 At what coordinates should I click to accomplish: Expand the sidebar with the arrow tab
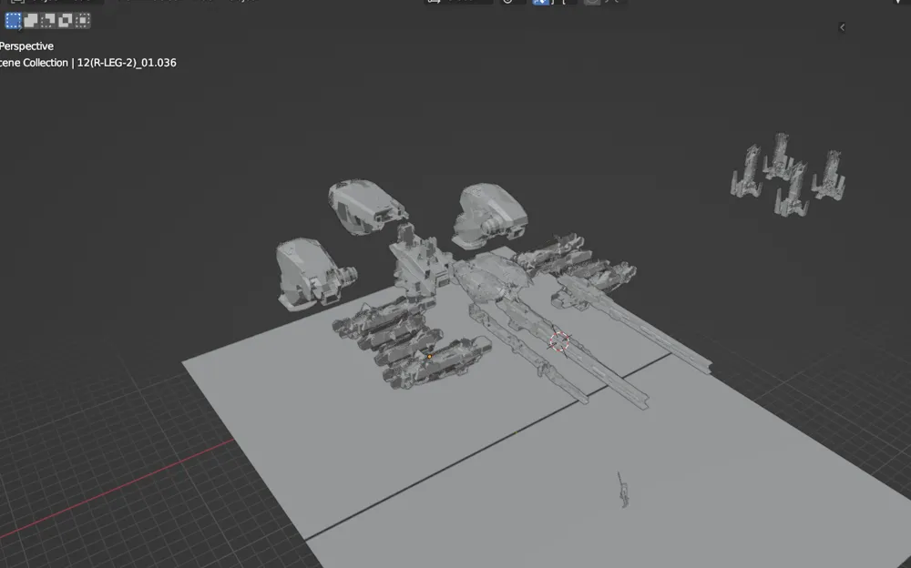842,28
